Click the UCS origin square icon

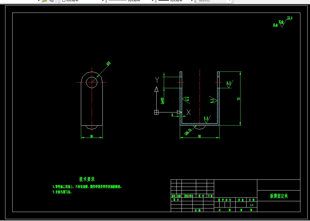click(156, 112)
